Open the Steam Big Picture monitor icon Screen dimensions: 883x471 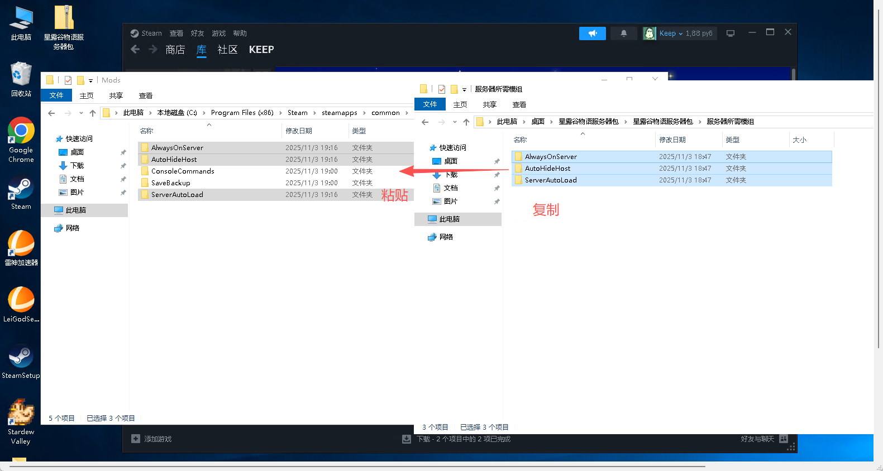coord(730,33)
